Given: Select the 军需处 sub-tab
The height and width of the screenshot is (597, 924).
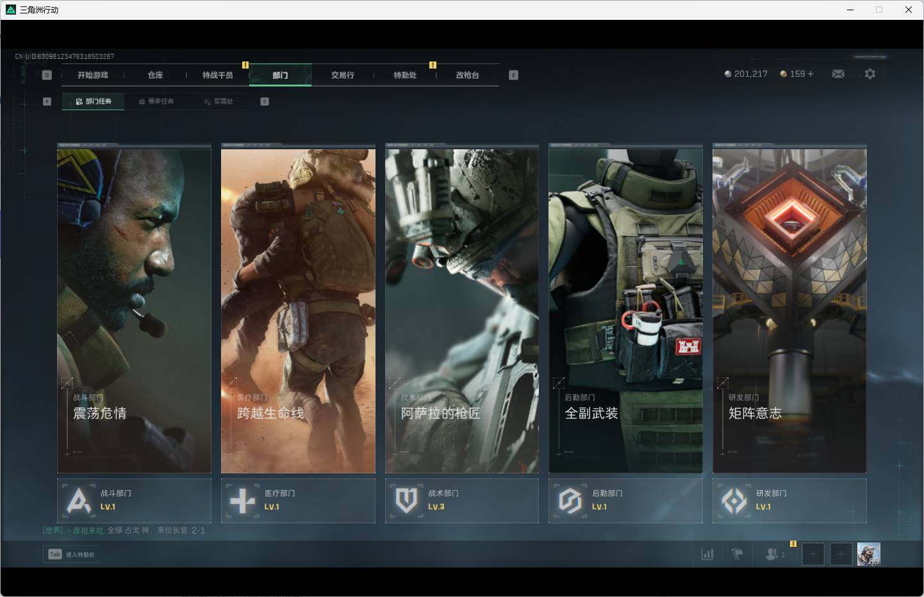Looking at the screenshot, I should [x=219, y=101].
